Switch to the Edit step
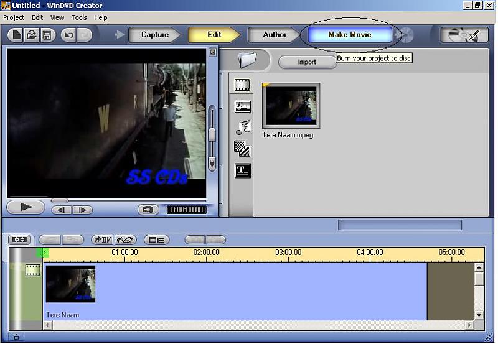Image resolution: width=498 pixels, height=344 pixels. [214, 35]
